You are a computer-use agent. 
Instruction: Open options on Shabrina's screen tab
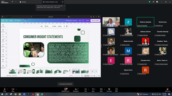62,2
